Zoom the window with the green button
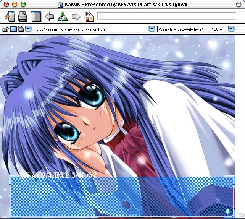The height and width of the screenshot is (219, 245). 23,4
